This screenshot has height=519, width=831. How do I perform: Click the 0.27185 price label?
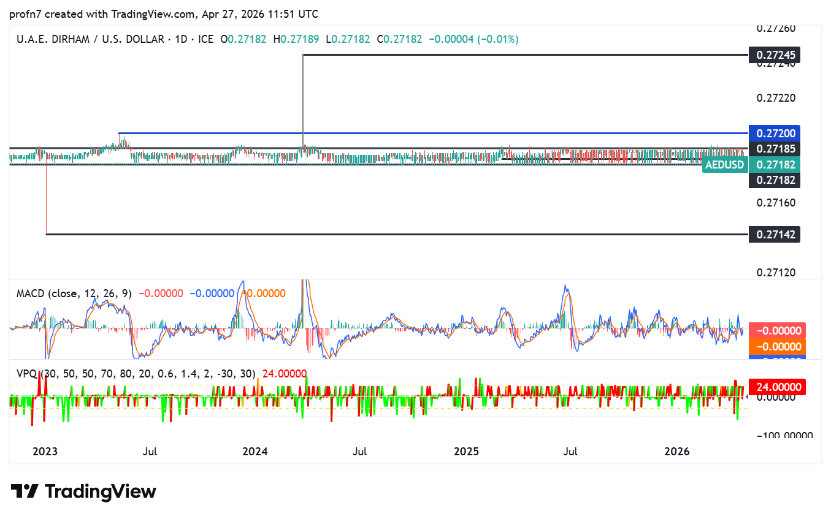[775, 148]
